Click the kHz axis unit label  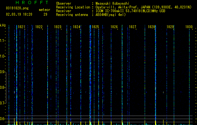tap(3, 25)
